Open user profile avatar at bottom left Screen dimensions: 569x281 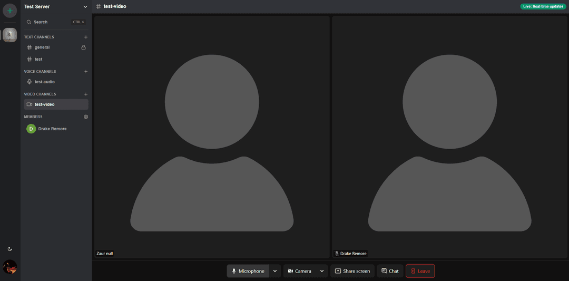[x=10, y=267]
